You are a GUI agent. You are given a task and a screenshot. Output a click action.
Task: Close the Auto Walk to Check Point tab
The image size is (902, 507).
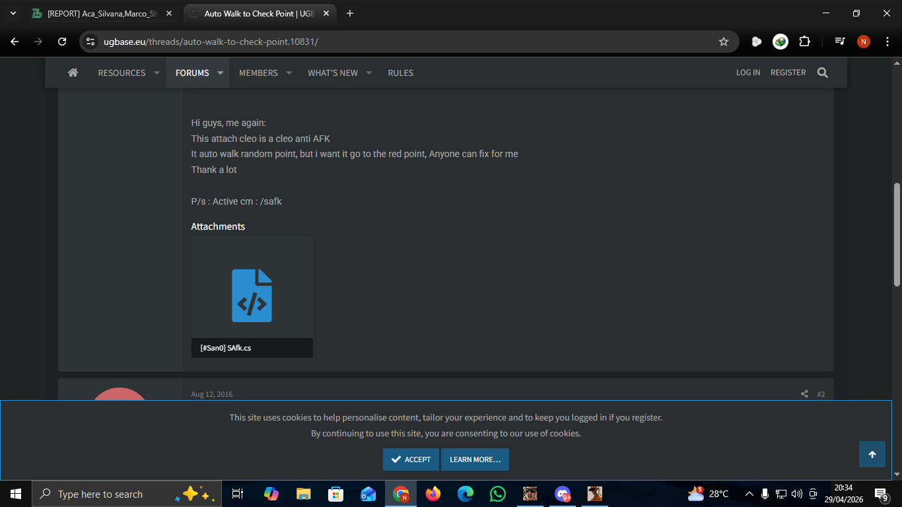point(326,13)
